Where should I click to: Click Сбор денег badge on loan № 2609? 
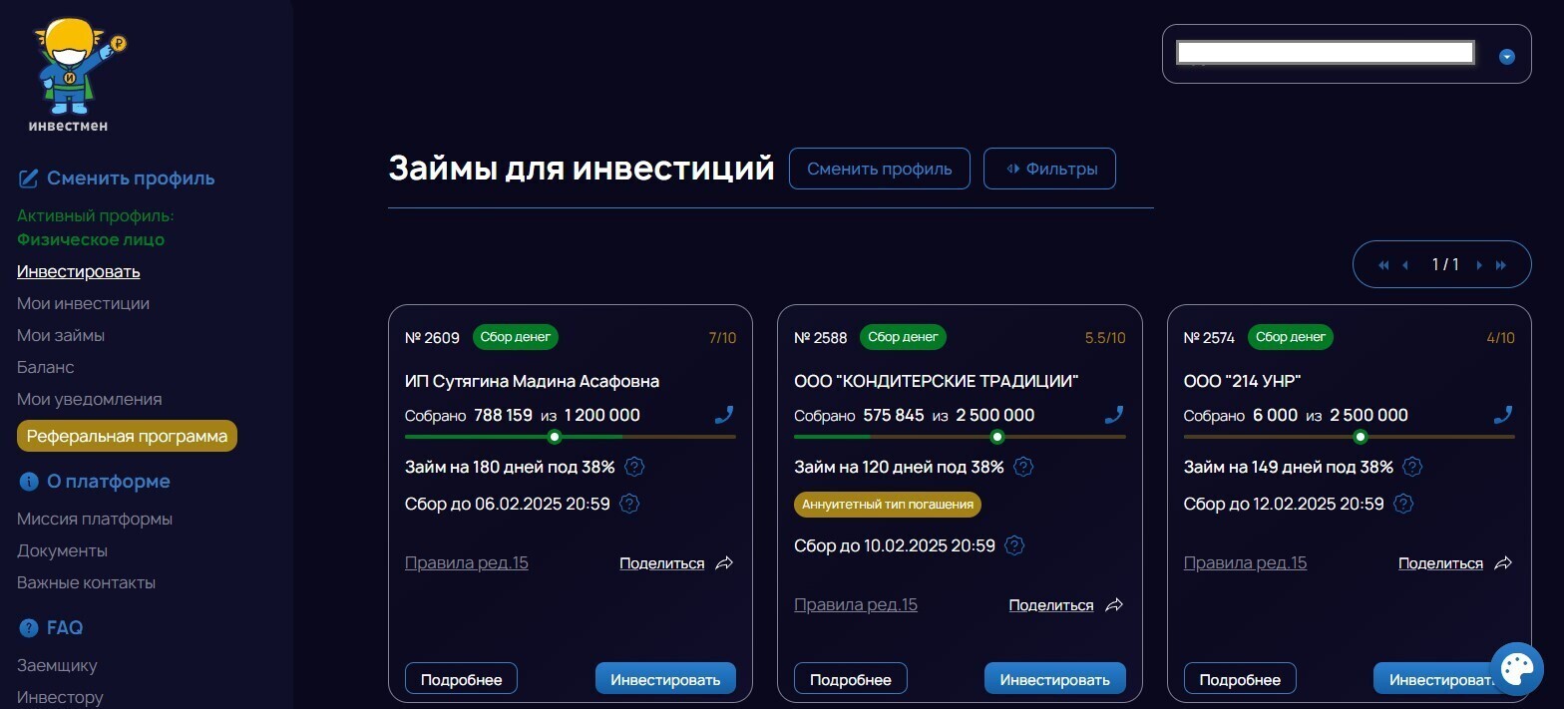tap(516, 337)
